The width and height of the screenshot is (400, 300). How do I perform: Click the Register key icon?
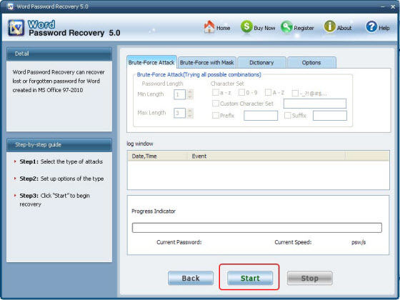point(286,27)
